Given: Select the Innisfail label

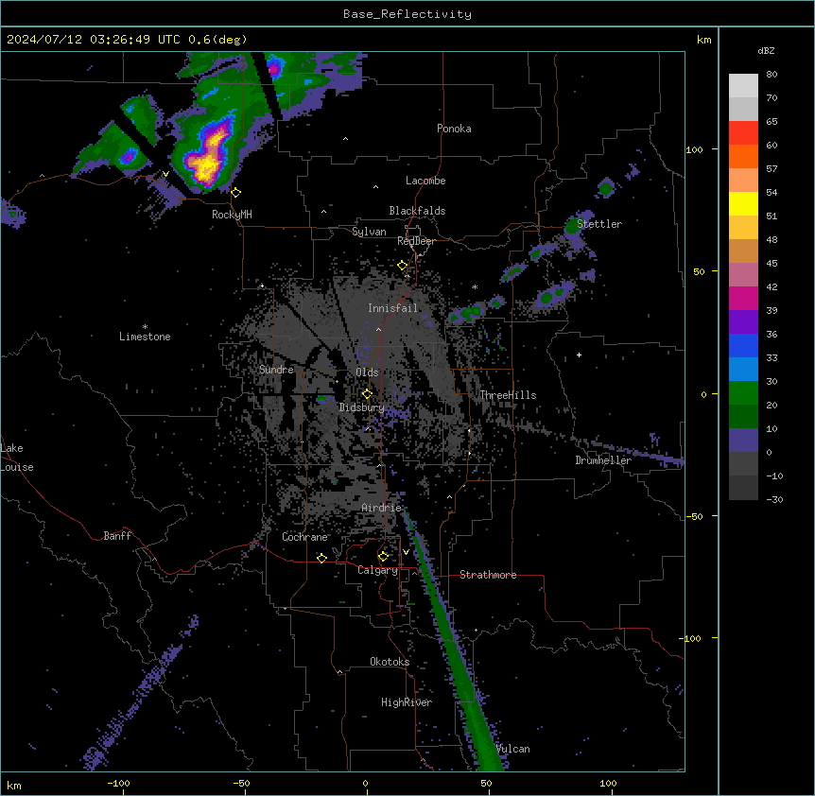Looking at the screenshot, I should (392, 308).
